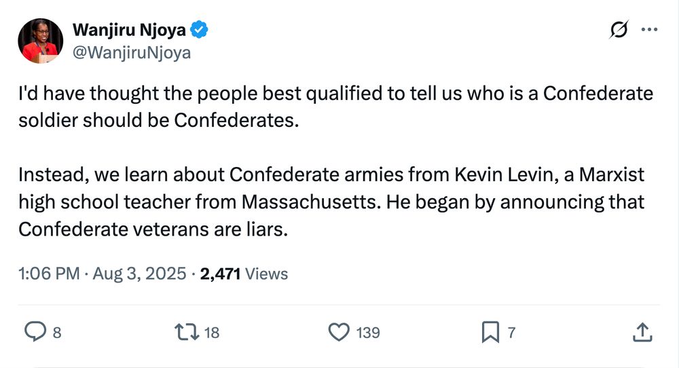Click the bookmark count of 7

(x=511, y=333)
